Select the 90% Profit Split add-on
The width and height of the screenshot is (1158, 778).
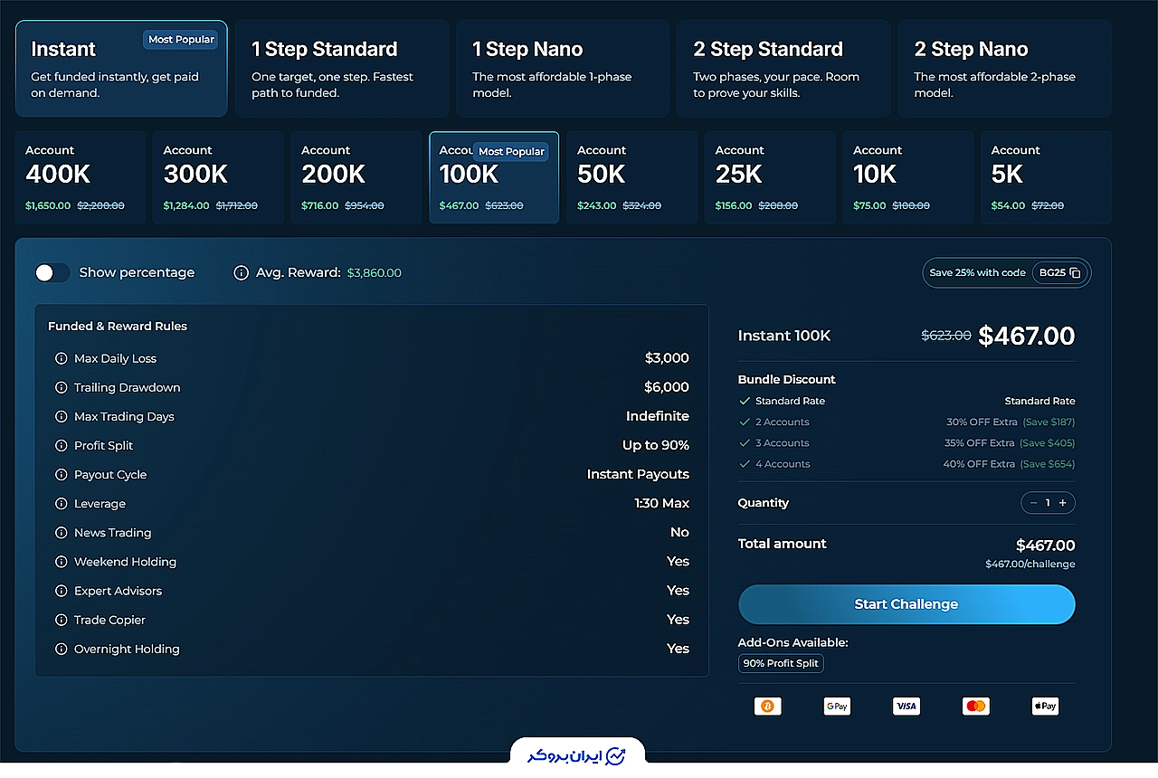tap(781, 663)
